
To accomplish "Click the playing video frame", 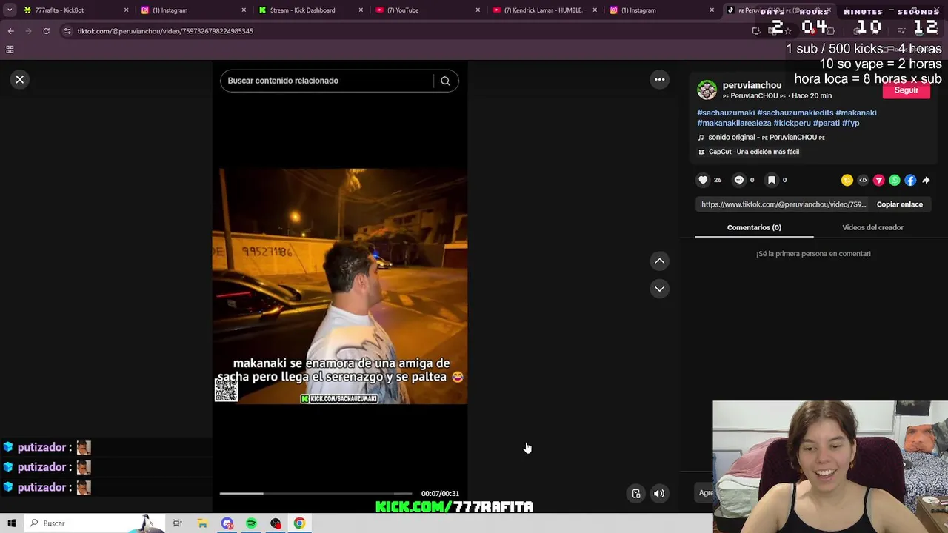I will pyautogui.click(x=340, y=286).
